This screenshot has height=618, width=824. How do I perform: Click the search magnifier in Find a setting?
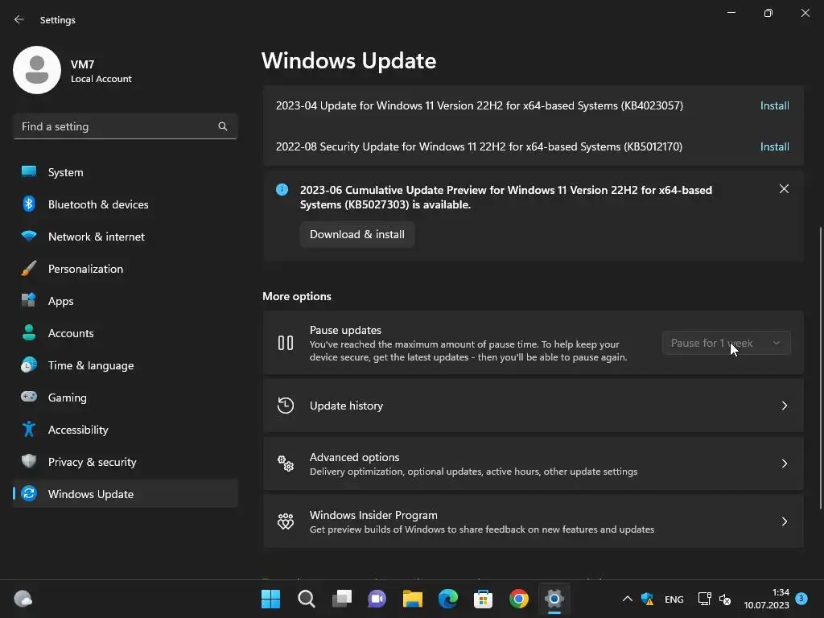coord(223,126)
